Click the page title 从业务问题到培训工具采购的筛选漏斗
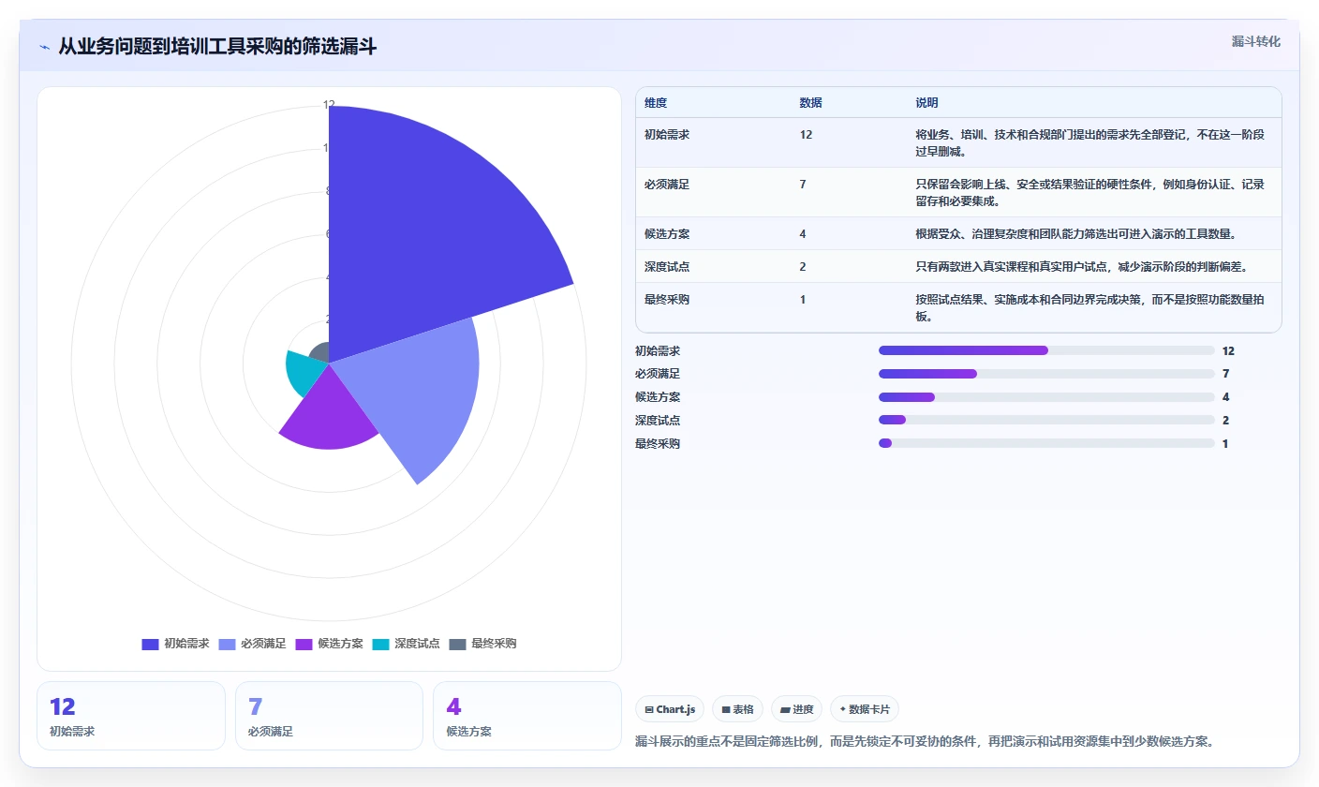Image resolution: width=1319 pixels, height=787 pixels. coord(217,46)
